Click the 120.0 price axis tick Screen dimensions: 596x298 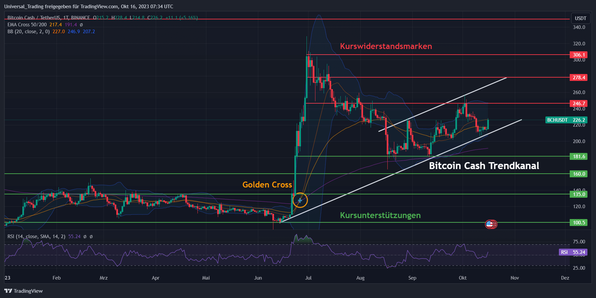[579, 207]
